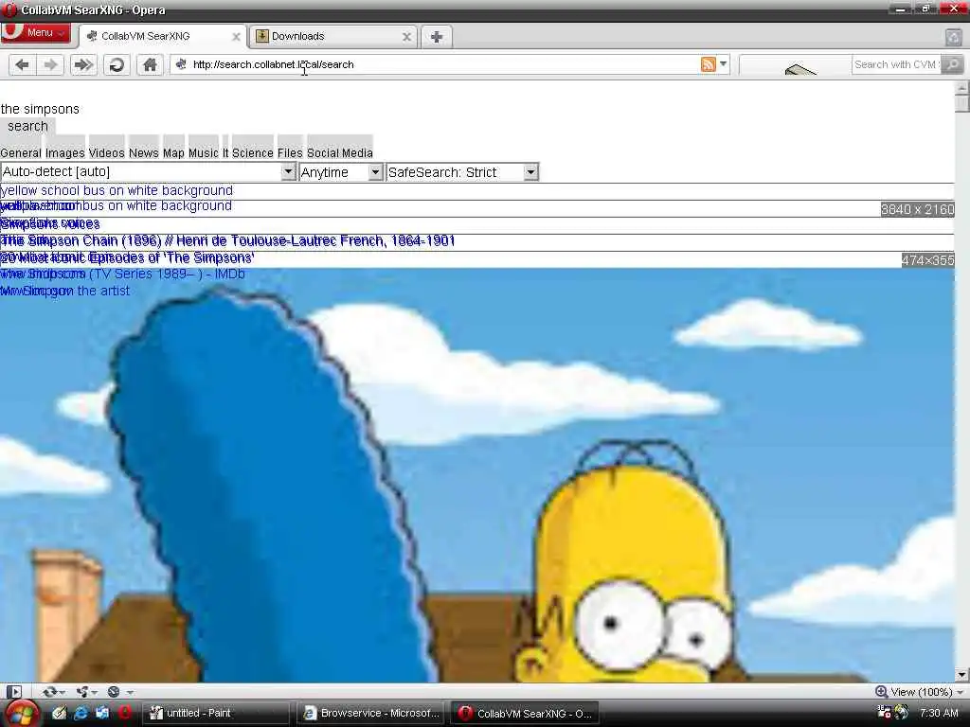This screenshot has width=970, height=727.
Task: Switch to the Downloads tab
Action: click(332, 37)
